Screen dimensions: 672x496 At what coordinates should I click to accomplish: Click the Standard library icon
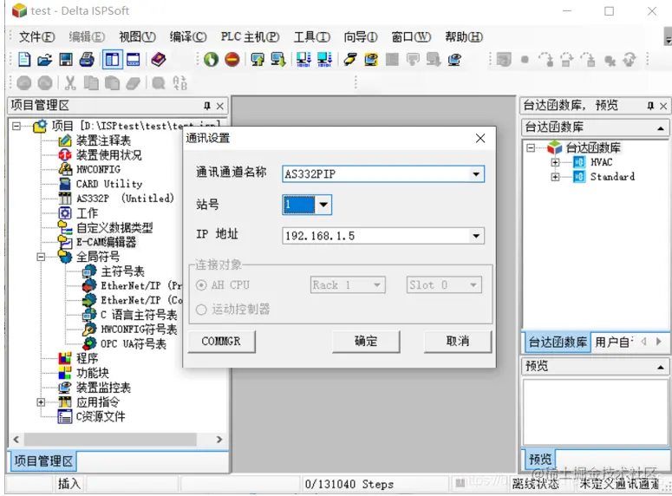point(579,177)
